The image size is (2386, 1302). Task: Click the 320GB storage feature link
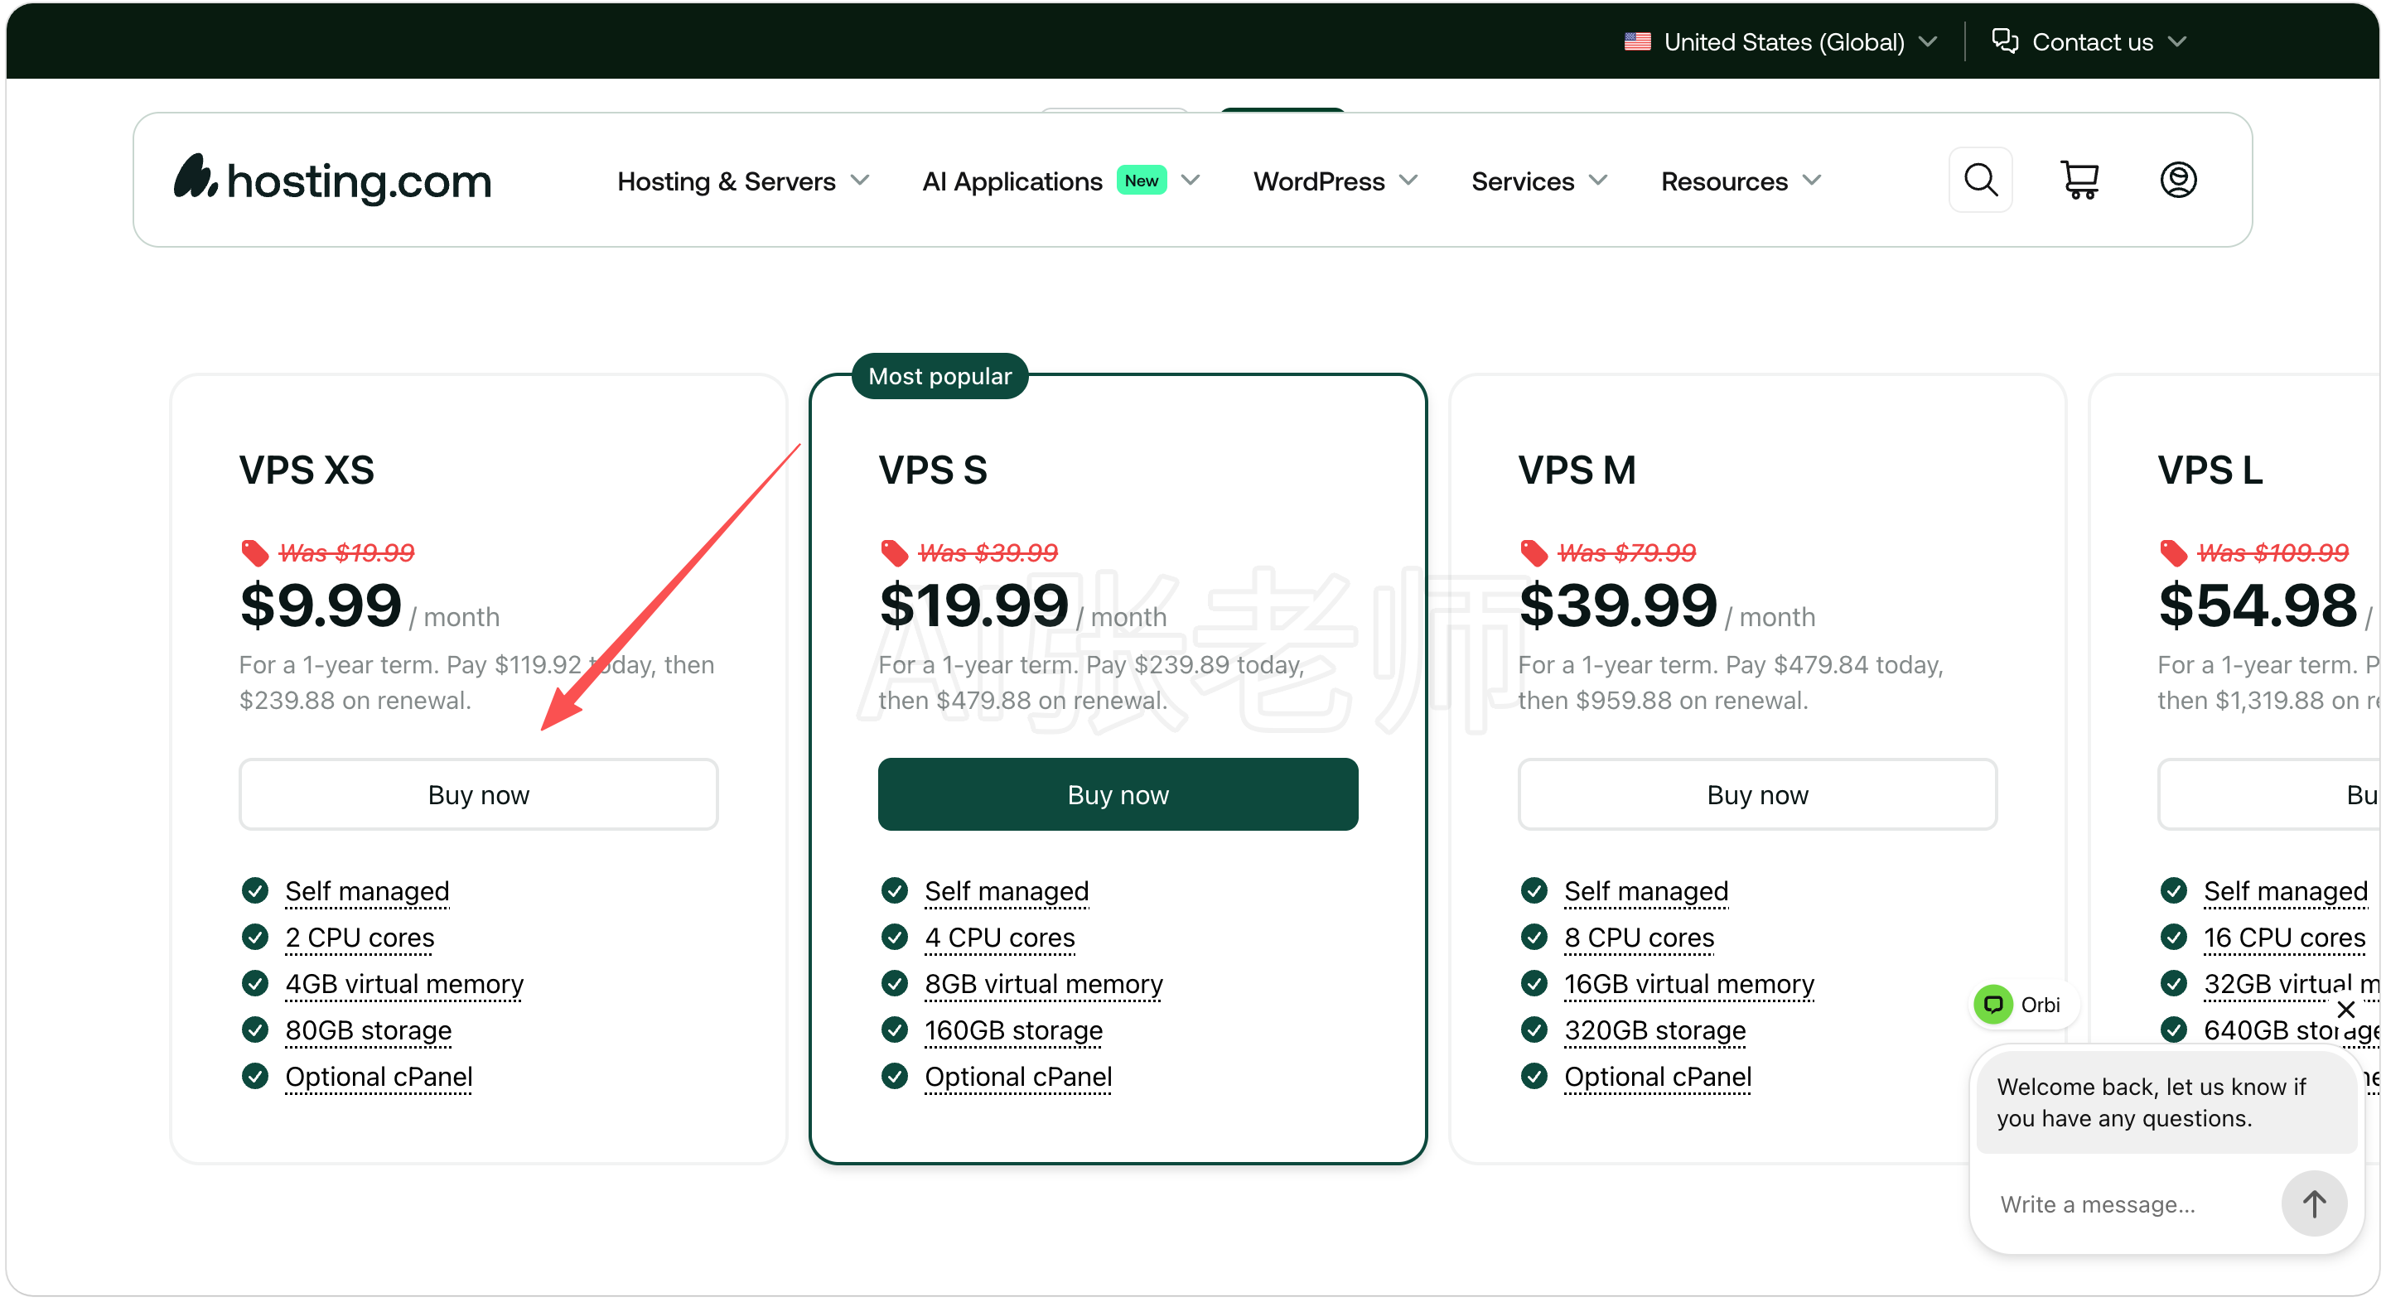(x=1655, y=1030)
